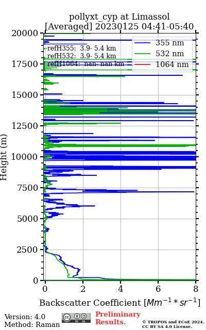206x330 pixels.
Task: Click the green 532 nm legend line
Action: pyautogui.click(x=142, y=54)
